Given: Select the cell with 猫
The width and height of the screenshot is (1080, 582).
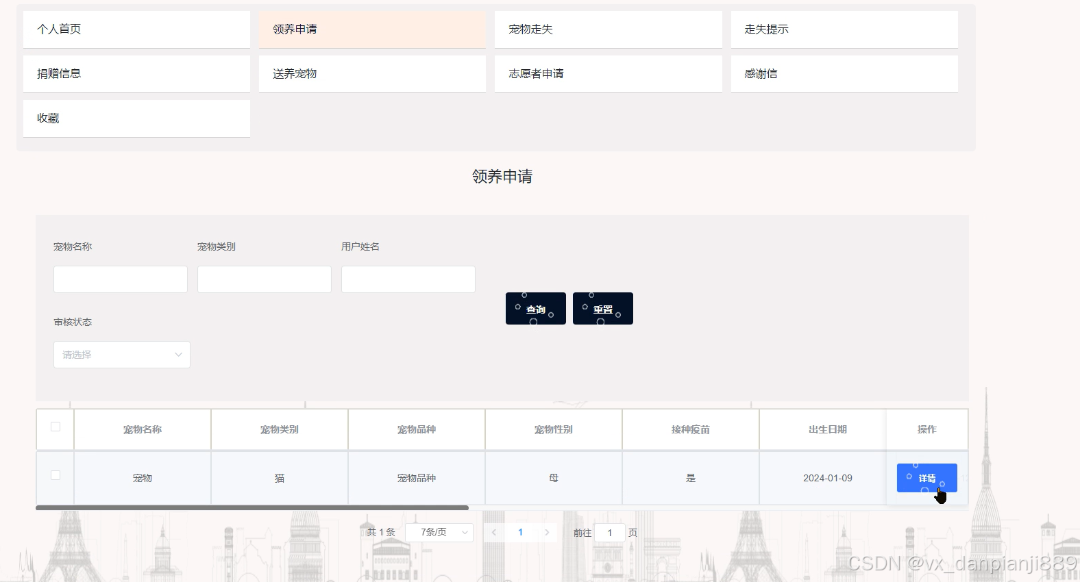Looking at the screenshot, I should coord(280,478).
